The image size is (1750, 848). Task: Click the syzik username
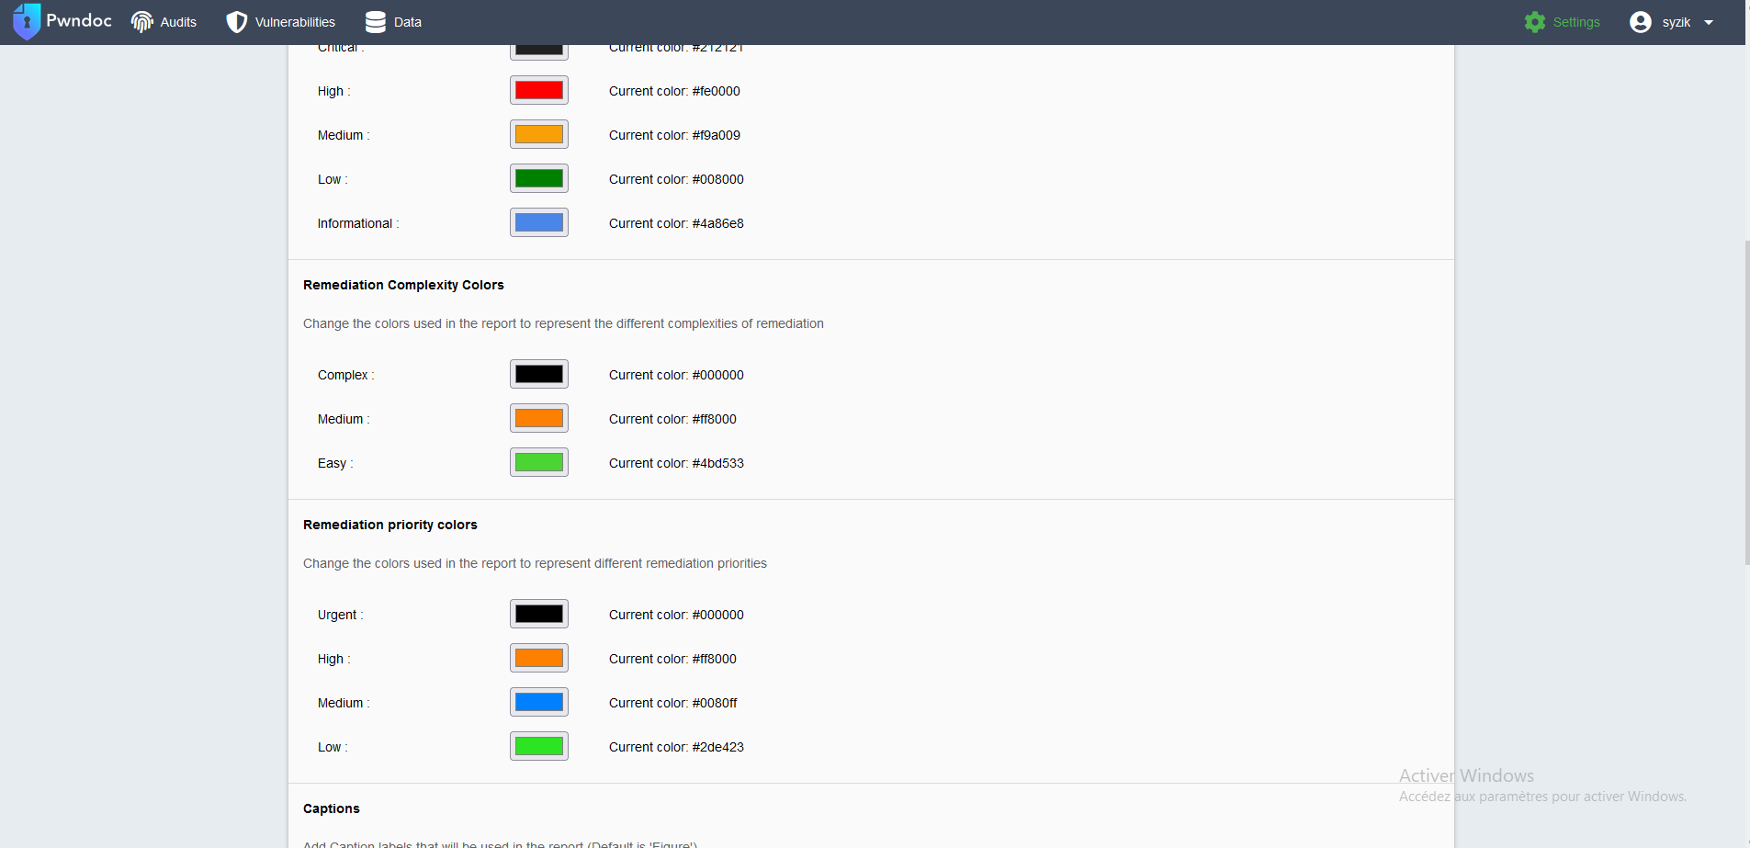point(1677,22)
